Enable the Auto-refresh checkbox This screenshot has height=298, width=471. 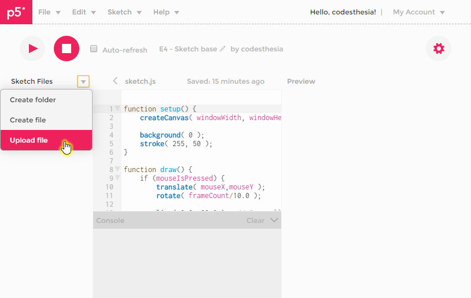[94, 49]
